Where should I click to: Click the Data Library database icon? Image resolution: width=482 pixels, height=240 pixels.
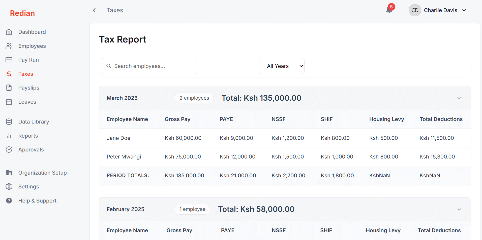[9, 122]
